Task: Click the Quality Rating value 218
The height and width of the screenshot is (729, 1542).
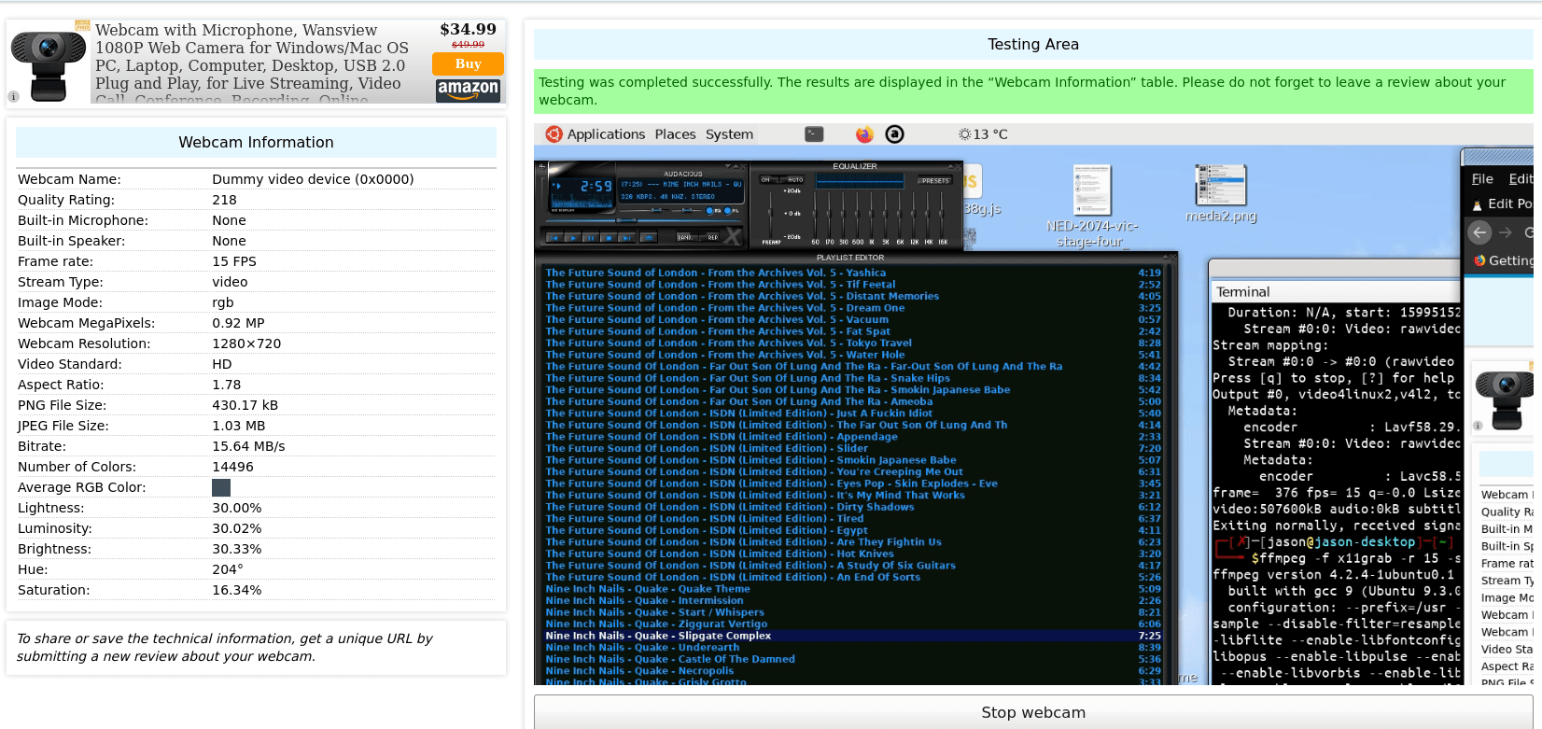Action: point(224,200)
